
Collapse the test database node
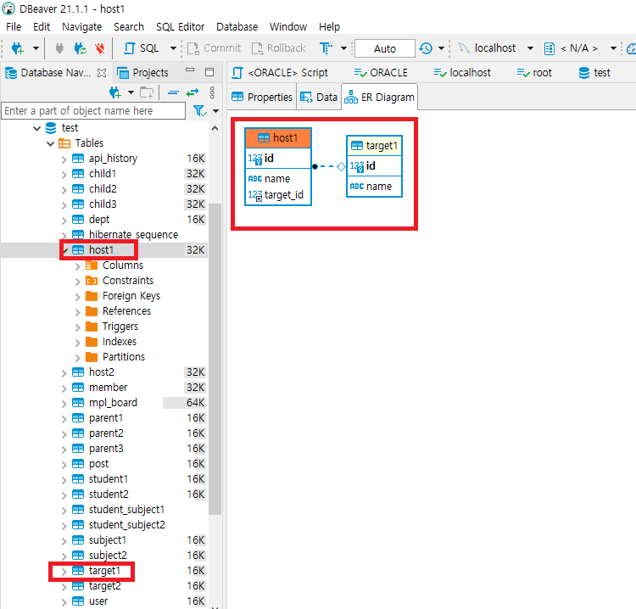click(37, 128)
